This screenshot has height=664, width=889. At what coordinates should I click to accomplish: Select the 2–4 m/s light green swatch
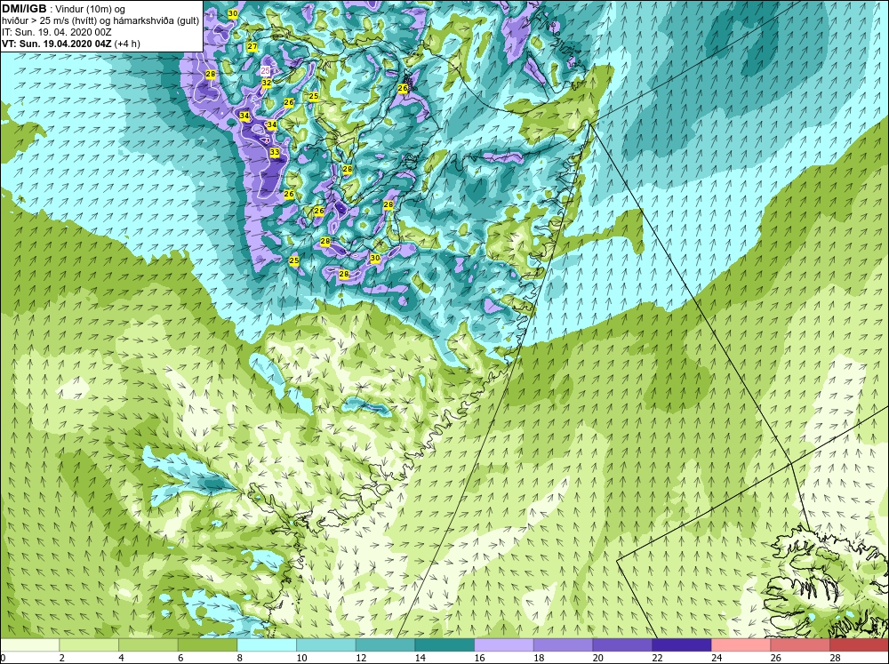[89, 644]
